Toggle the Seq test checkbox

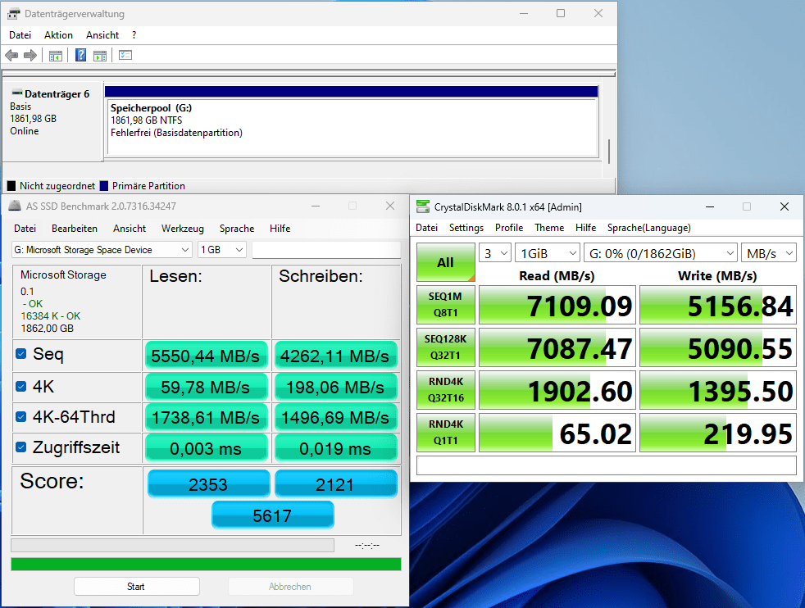click(21, 353)
